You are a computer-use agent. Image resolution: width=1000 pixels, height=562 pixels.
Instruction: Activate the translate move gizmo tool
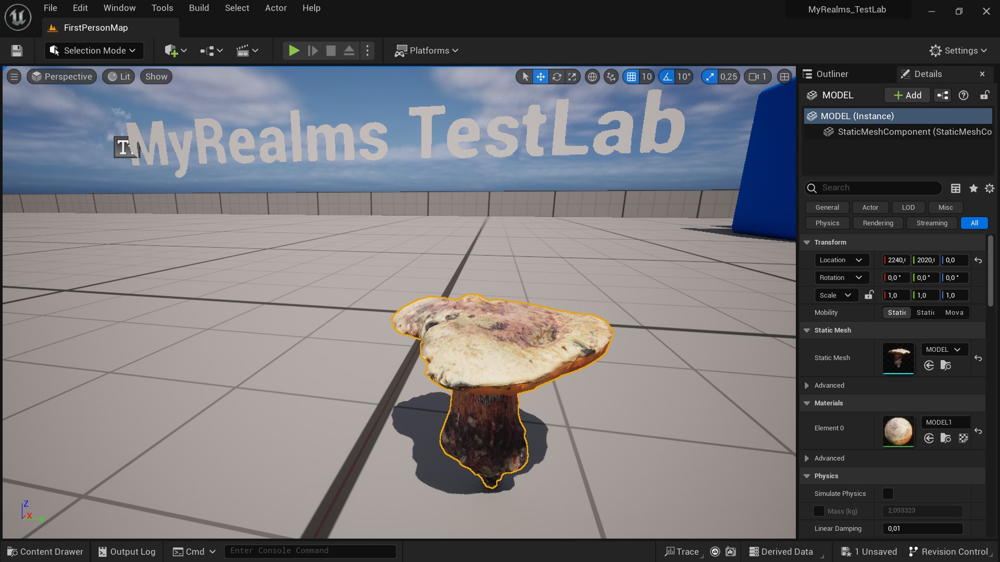pyautogui.click(x=541, y=76)
